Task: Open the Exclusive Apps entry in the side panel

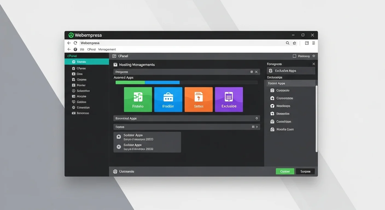Action: 291,71
